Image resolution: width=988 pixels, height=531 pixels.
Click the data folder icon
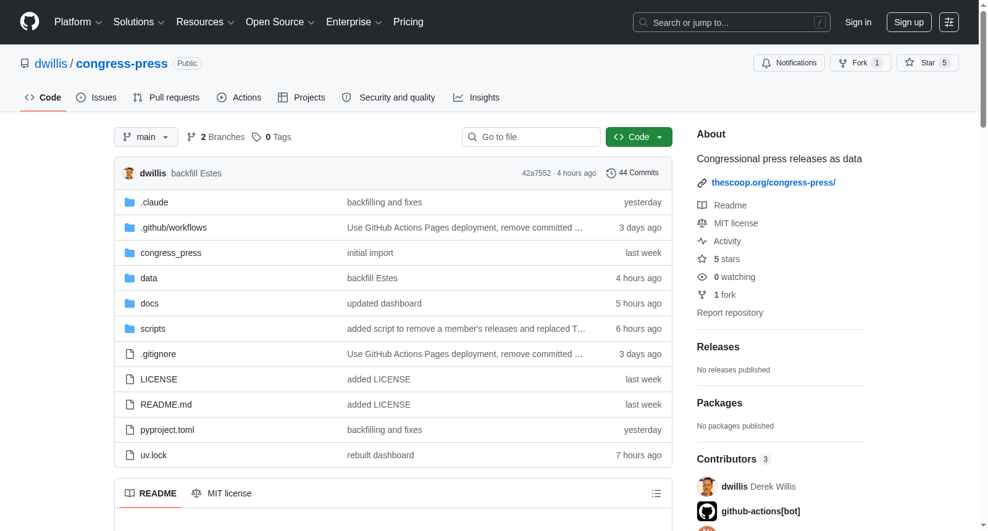click(x=130, y=278)
